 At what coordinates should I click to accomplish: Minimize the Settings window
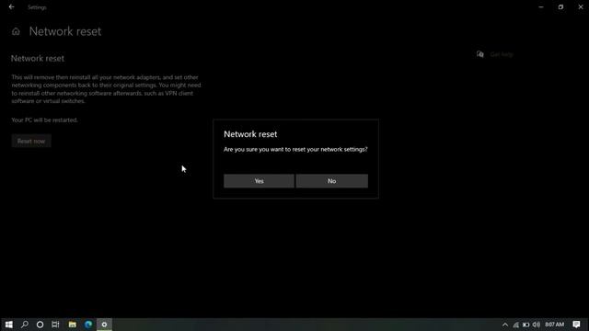click(x=541, y=6)
